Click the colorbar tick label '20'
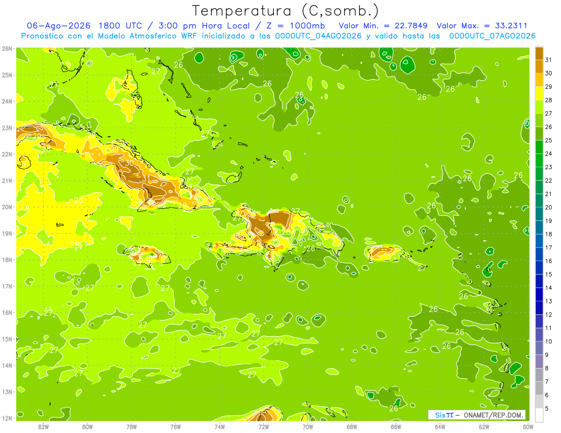561x433 pixels. tap(549, 207)
